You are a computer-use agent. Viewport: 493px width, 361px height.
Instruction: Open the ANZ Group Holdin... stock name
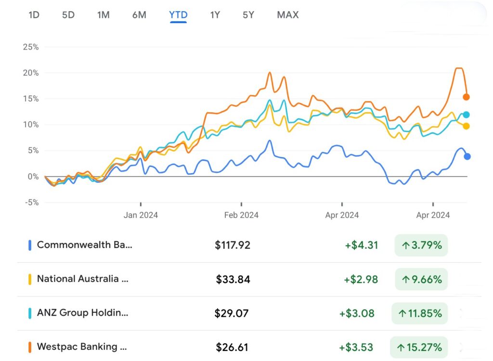tap(83, 312)
